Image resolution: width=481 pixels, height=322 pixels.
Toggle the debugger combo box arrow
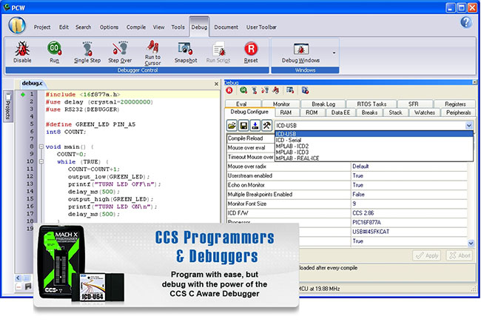(468, 126)
